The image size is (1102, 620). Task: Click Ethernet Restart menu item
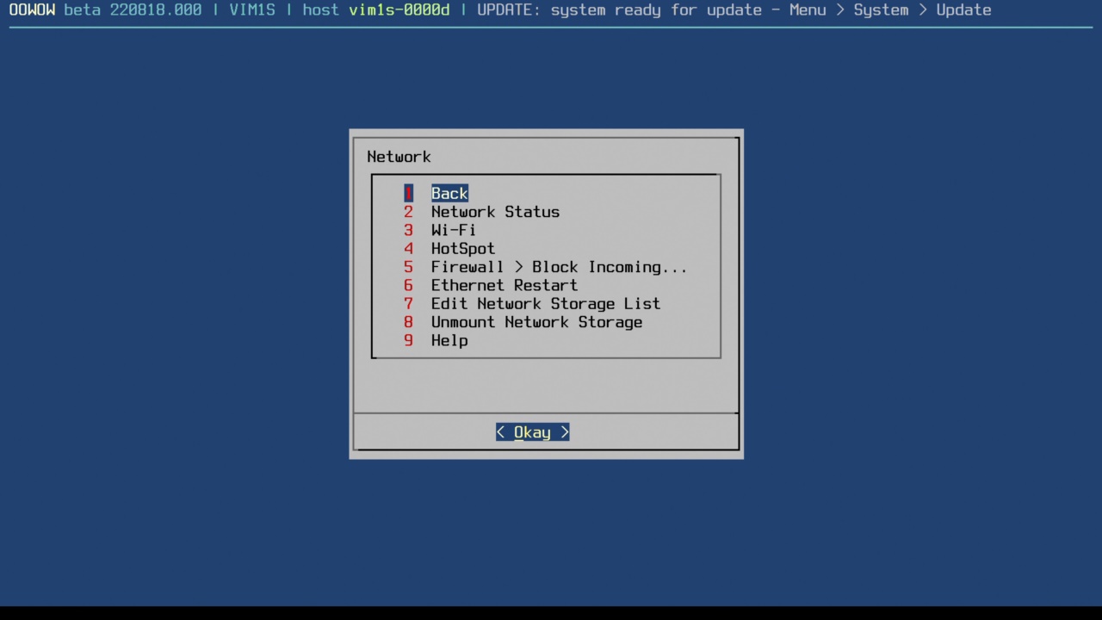coord(504,285)
